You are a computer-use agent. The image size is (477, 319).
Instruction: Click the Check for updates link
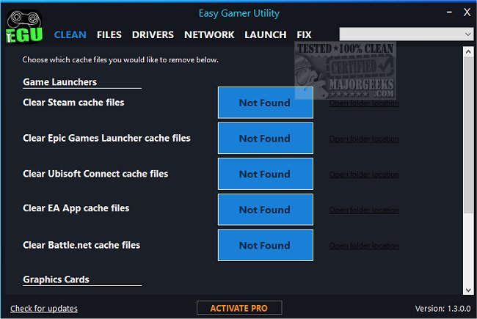click(x=44, y=309)
